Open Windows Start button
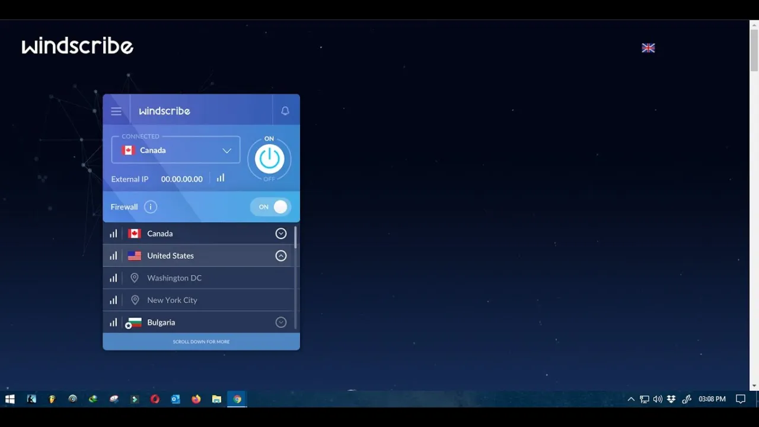Viewport: 759px width, 427px height. (x=10, y=399)
